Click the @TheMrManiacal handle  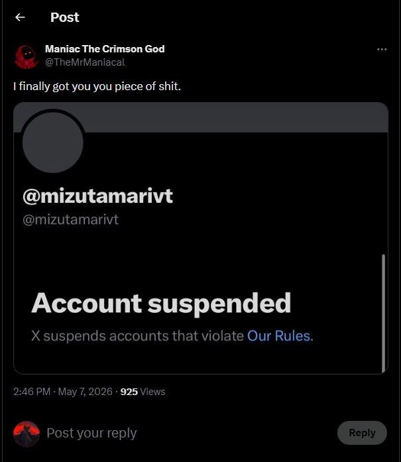(85, 62)
